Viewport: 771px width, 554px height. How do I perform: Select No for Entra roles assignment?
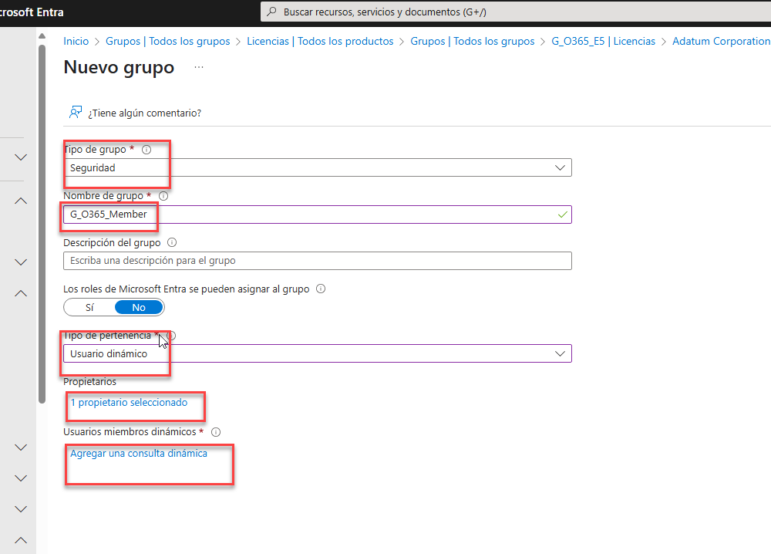[139, 307]
